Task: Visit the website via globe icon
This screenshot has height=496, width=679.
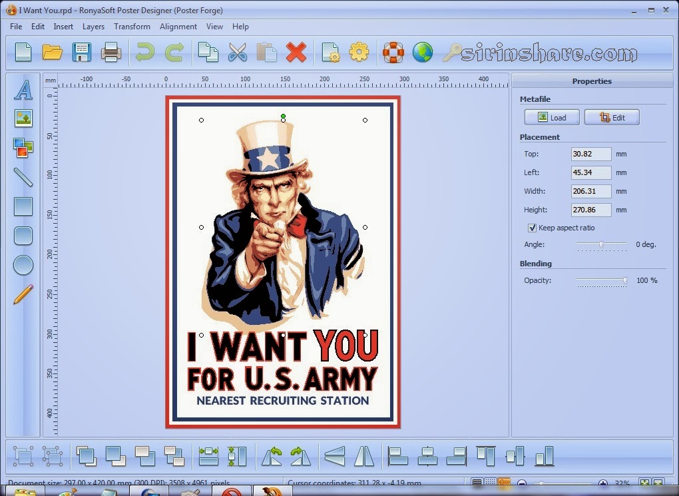Action: click(423, 52)
